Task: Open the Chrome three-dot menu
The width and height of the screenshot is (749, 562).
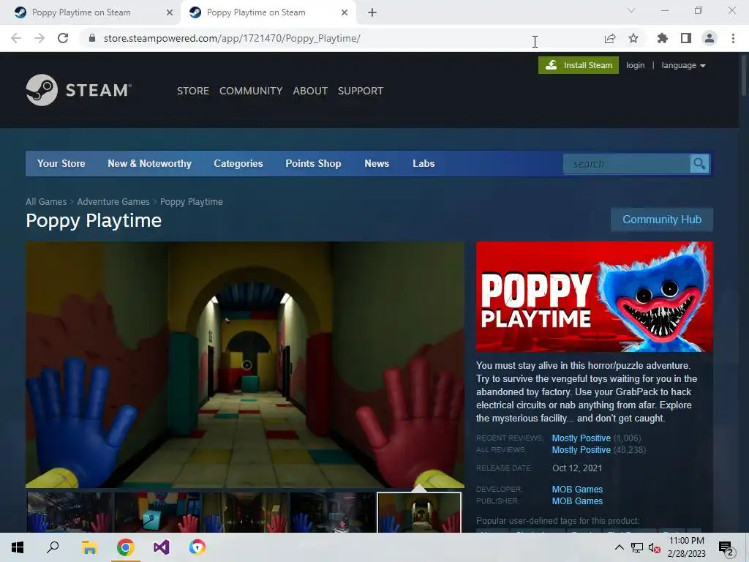Action: [x=733, y=38]
